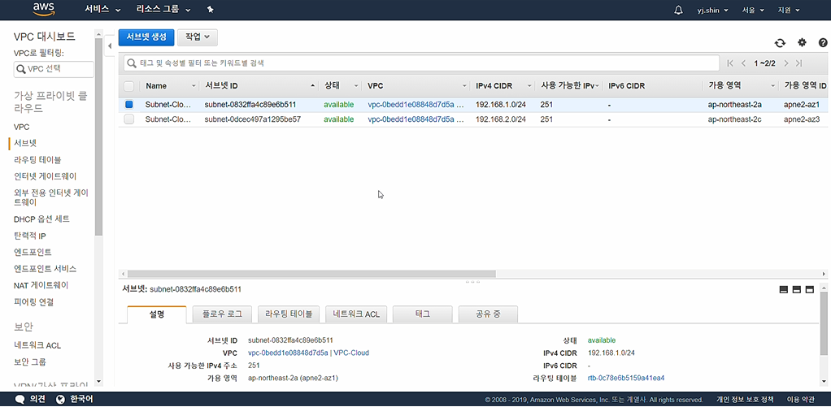
Task: Open the 서비스 dropdown menu
Action: coord(102,10)
